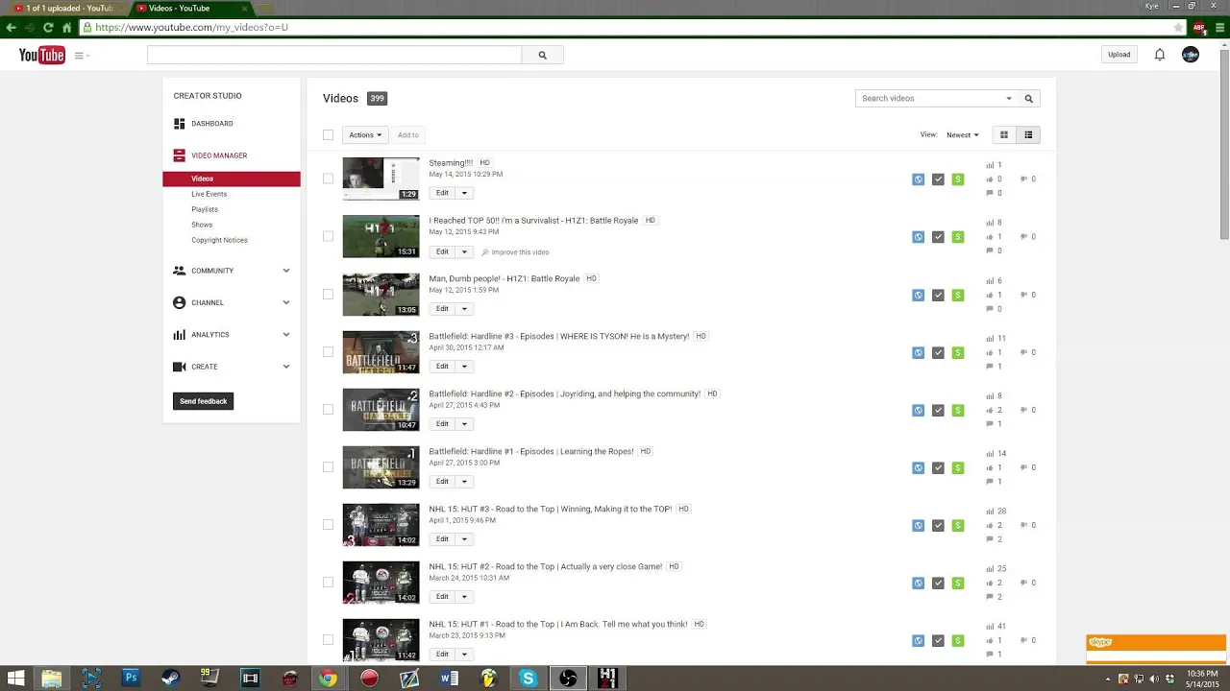Check the NHL 15: HUT #2 video
1230x691 pixels.
tap(328, 582)
